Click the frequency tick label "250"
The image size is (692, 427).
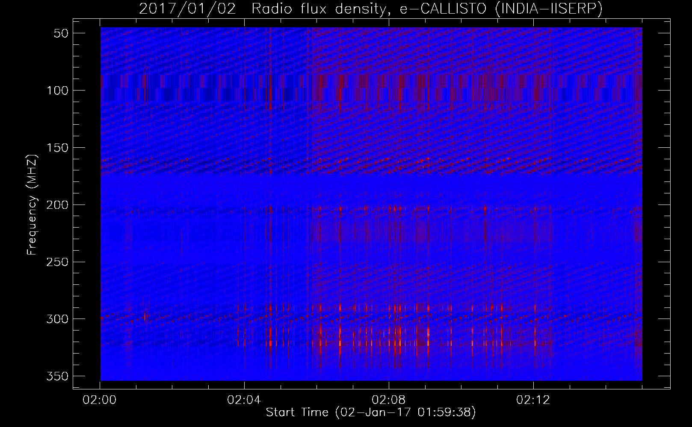tap(57, 262)
